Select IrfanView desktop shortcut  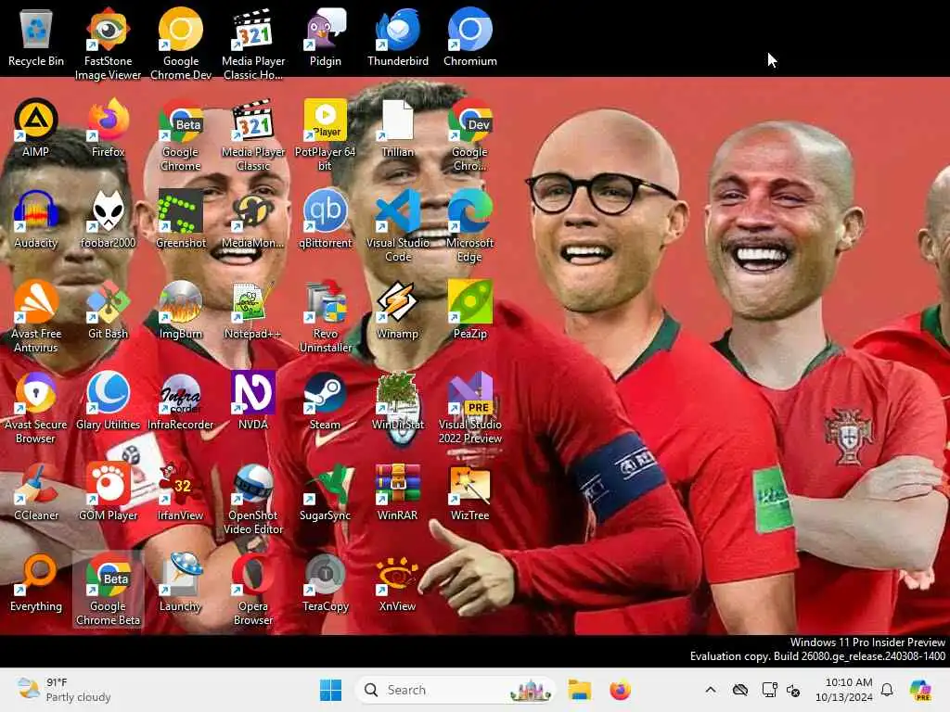(x=181, y=491)
